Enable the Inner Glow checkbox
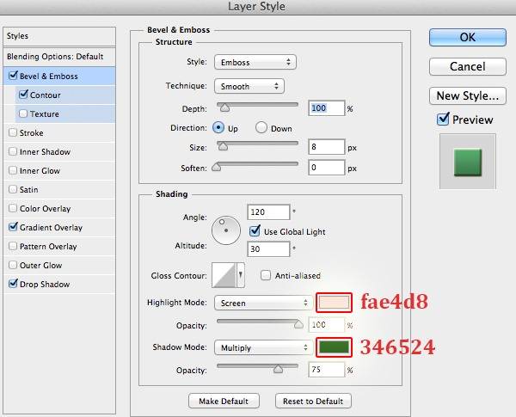516x417 pixels. pyautogui.click(x=13, y=170)
